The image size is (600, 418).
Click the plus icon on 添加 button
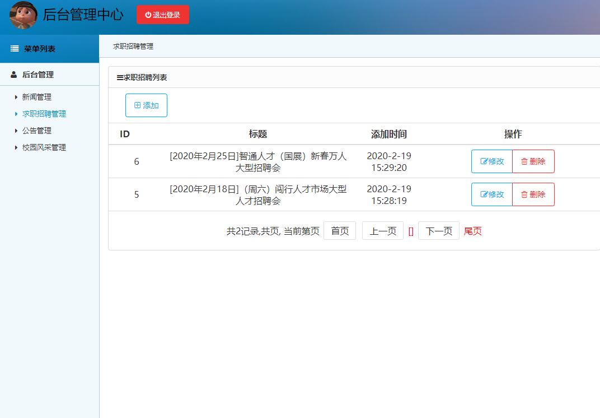click(x=138, y=105)
